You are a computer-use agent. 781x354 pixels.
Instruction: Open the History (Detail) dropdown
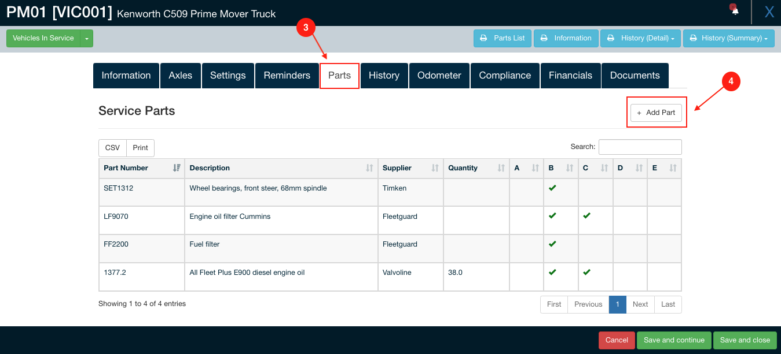pos(640,38)
